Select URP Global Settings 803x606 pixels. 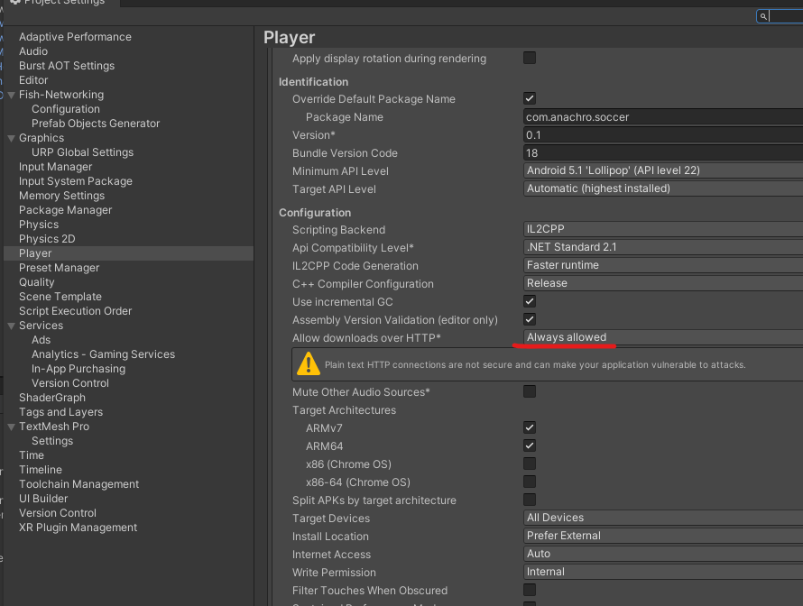pyautogui.click(x=82, y=152)
